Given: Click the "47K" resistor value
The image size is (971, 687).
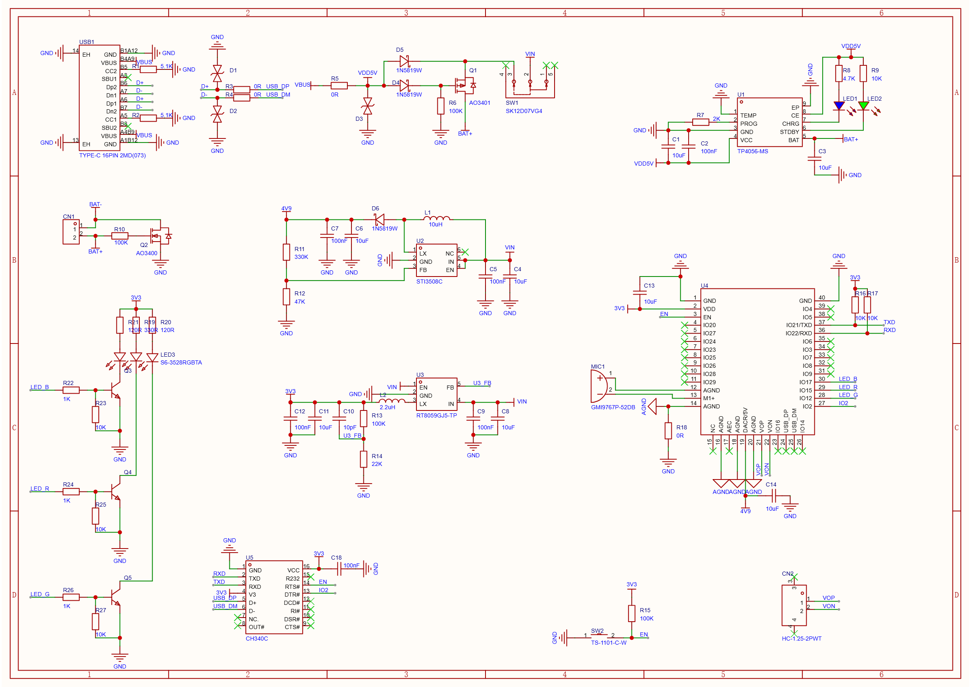Looking at the screenshot, I should tap(300, 302).
